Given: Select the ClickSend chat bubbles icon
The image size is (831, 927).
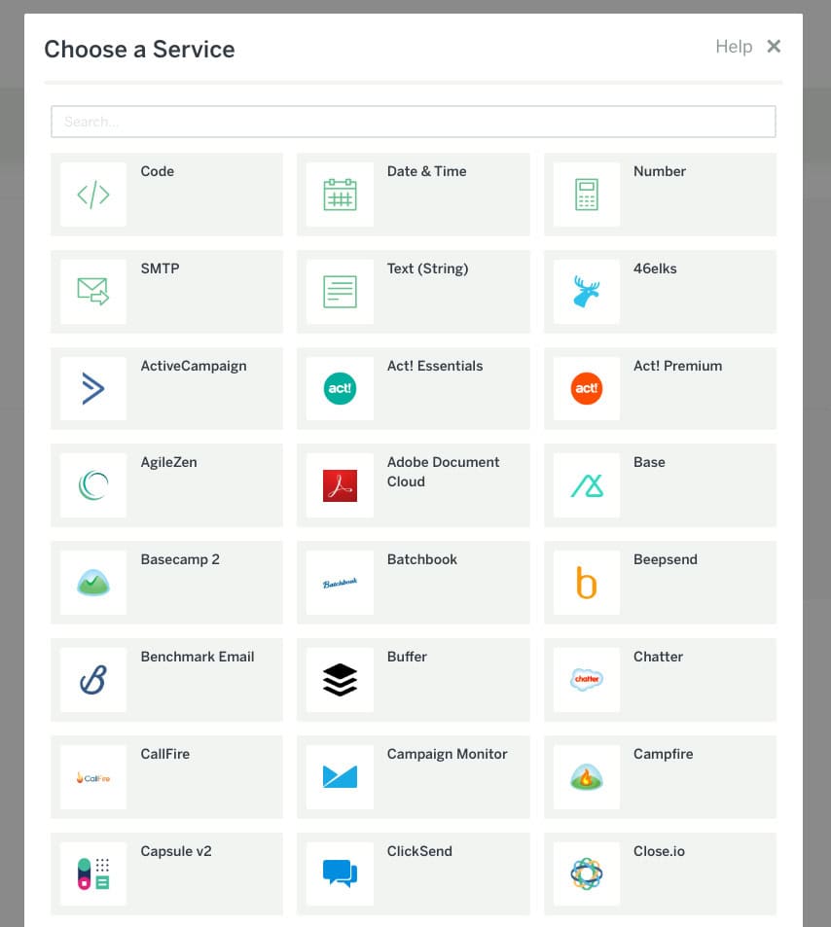Looking at the screenshot, I should 341,874.
